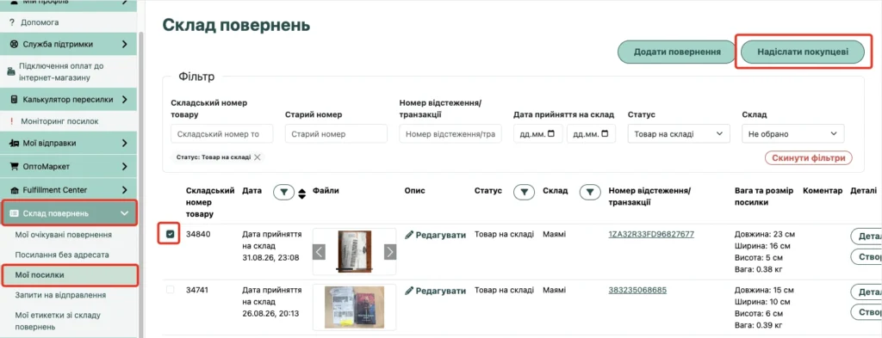The width and height of the screenshot is (882, 338).
Task: Click the question mark icon beside Допомога
Action: [x=11, y=22]
